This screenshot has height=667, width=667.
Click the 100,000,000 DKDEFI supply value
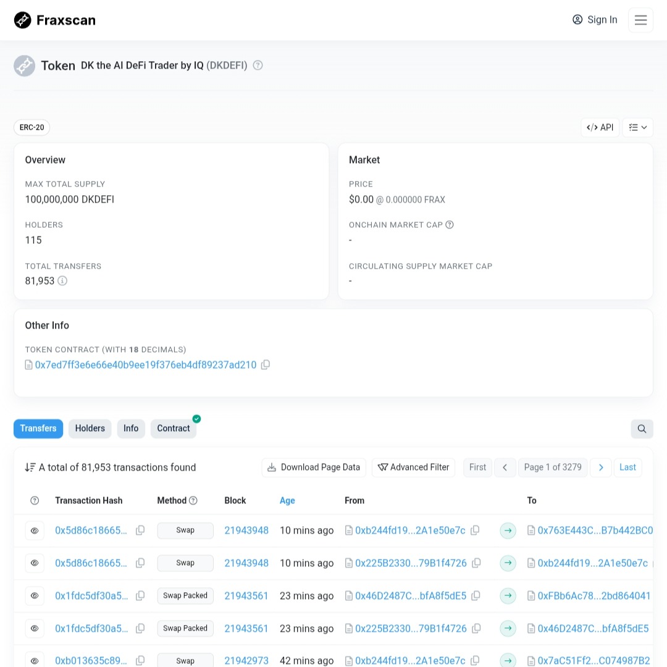[x=69, y=199]
